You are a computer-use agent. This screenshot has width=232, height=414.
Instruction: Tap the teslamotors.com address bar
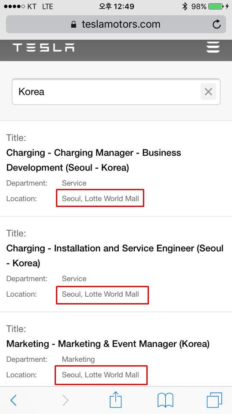pos(116,24)
